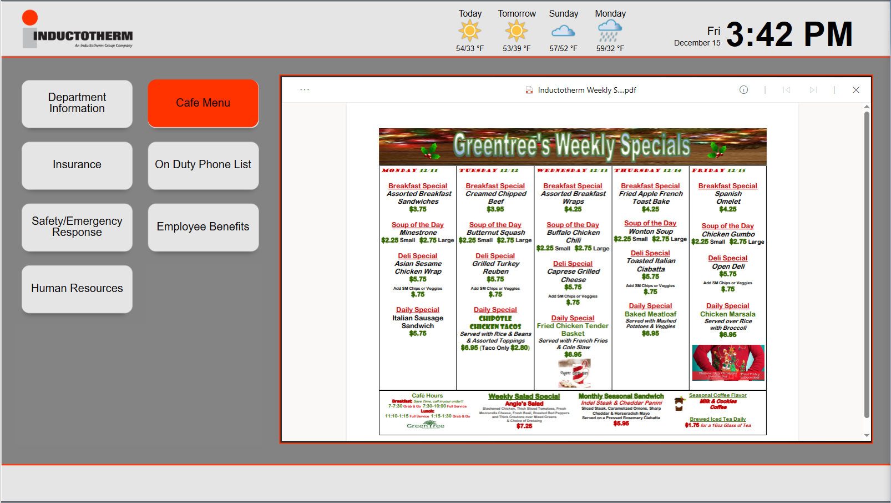Viewport: 891px width, 503px height.
Task: Open the Human Resources section
Action: coord(77,288)
